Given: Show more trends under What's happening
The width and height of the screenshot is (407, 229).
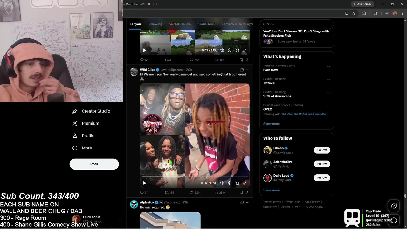Looking at the screenshot, I should pyautogui.click(x=272, y=124).
